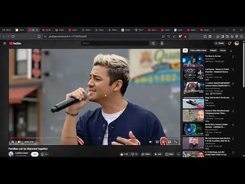Open YouTube notifications bell in header

point(230,43)
